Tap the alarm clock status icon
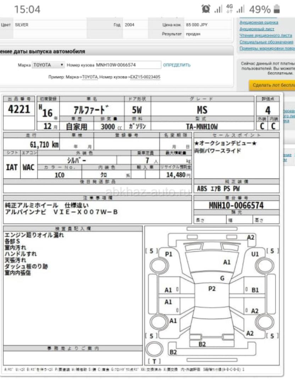The width and height of the screenshot is (295, 383). tap(206, 10)
